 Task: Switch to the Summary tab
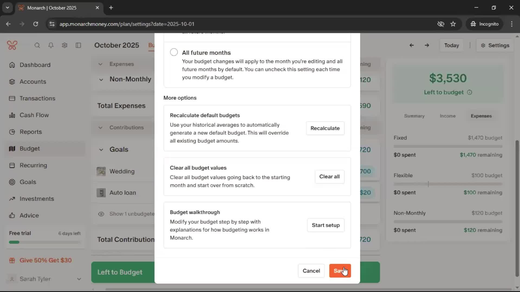414,116
